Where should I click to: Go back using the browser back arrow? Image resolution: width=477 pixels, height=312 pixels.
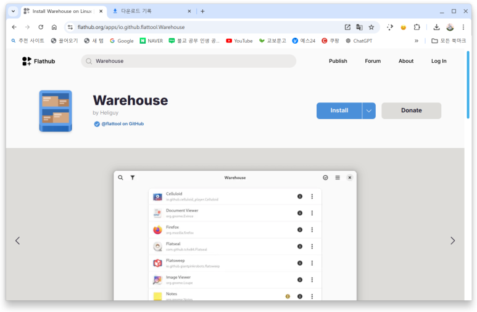(14, 27)
